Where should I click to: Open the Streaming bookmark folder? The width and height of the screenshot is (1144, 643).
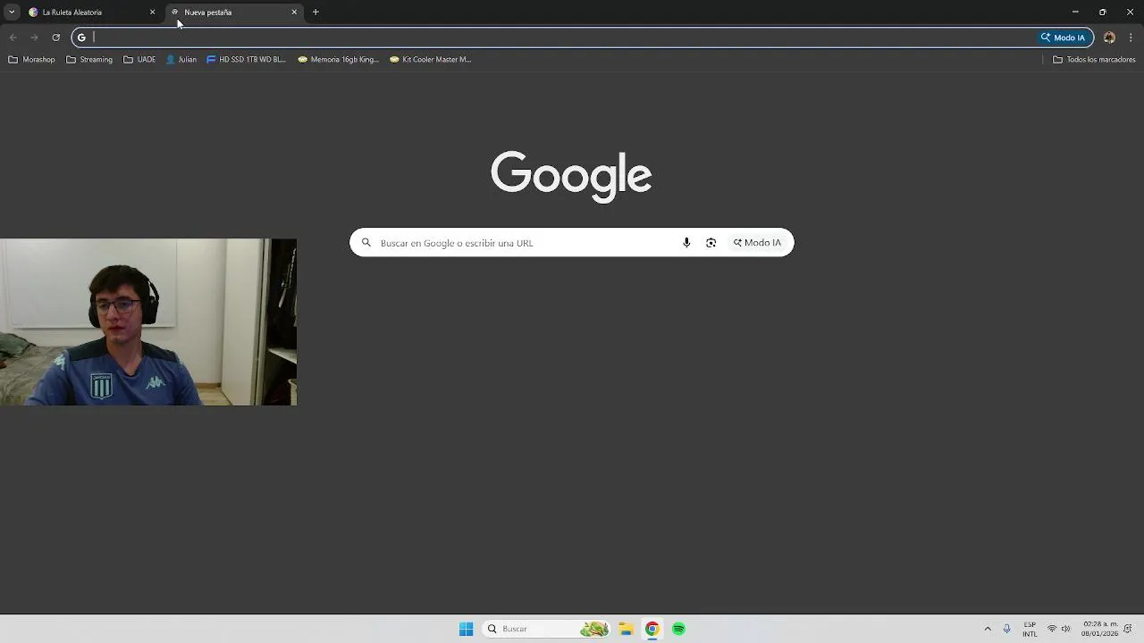point(89,60)
